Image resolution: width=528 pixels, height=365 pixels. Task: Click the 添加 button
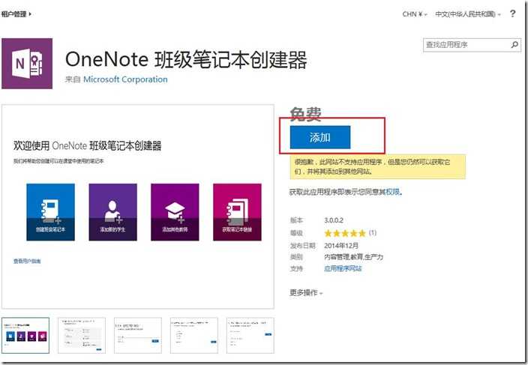click(320, 137)
